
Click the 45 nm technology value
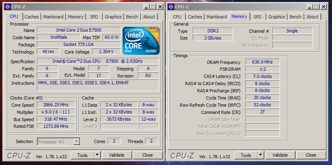(48, 52)
